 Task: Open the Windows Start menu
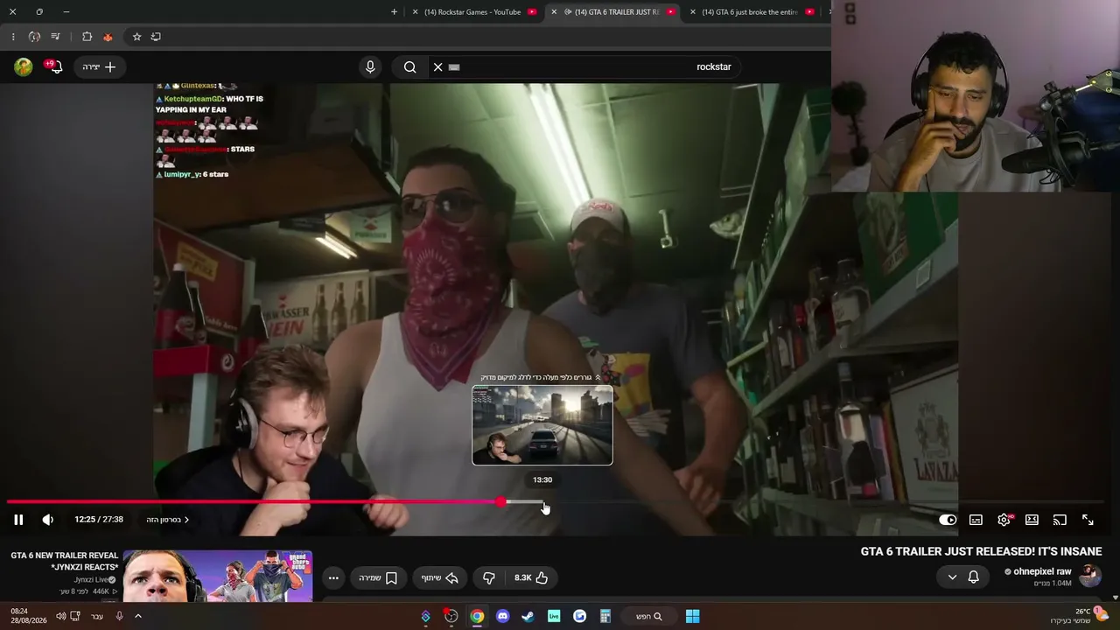(692, 616)
